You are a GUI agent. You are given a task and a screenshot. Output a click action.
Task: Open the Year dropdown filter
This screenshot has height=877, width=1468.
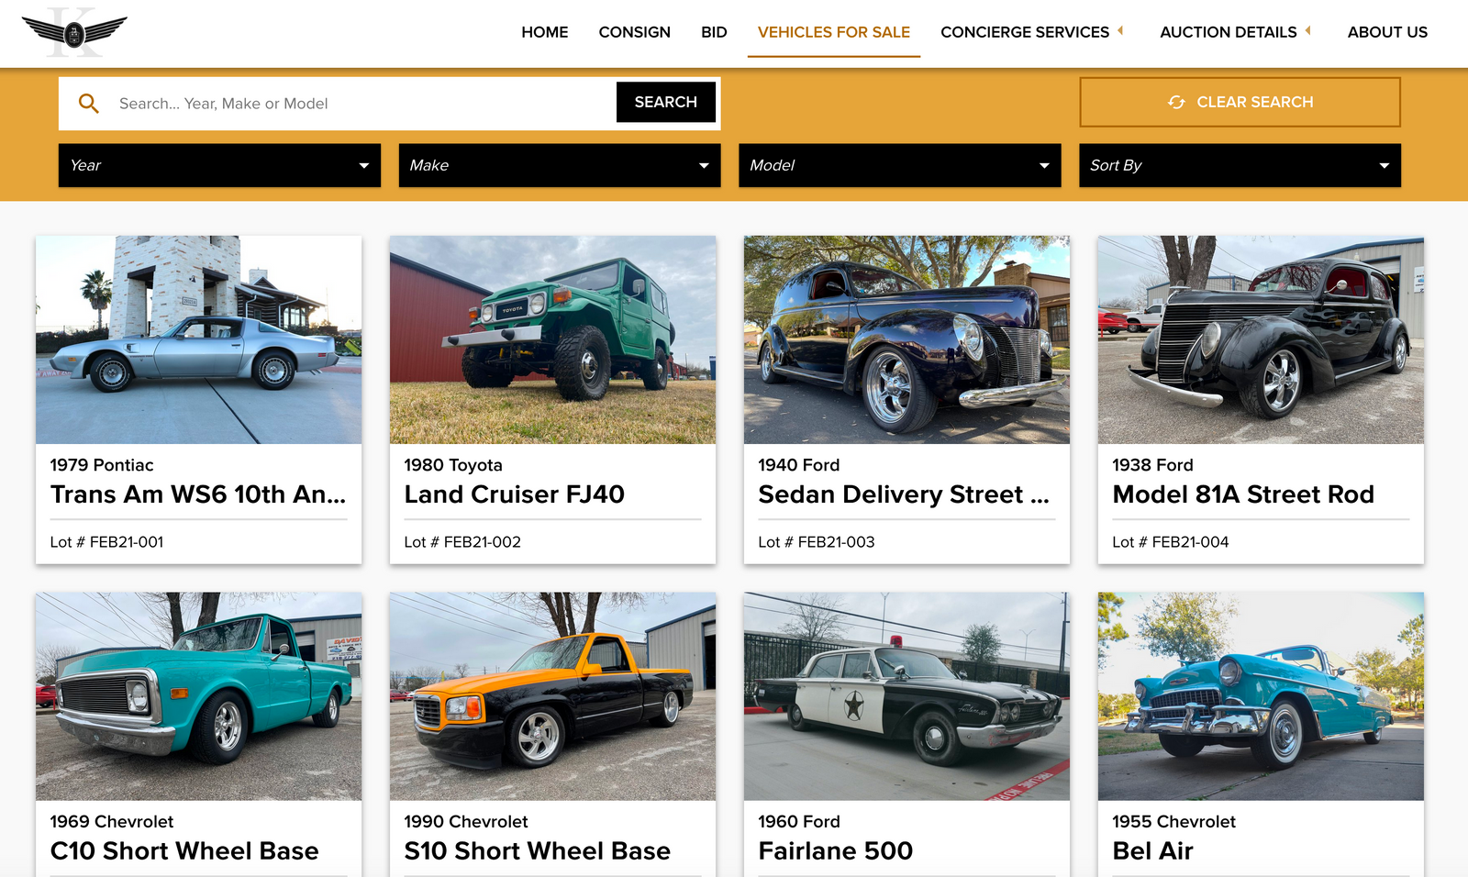click(x=219, y=165)
